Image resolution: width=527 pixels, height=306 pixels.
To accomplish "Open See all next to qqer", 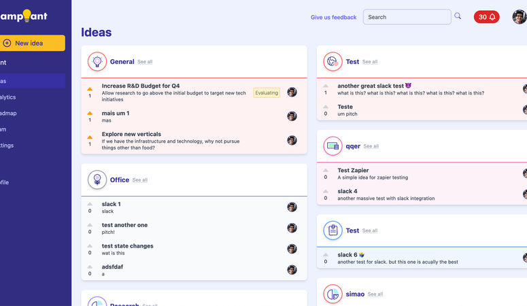I will click(x=371, y=146).
